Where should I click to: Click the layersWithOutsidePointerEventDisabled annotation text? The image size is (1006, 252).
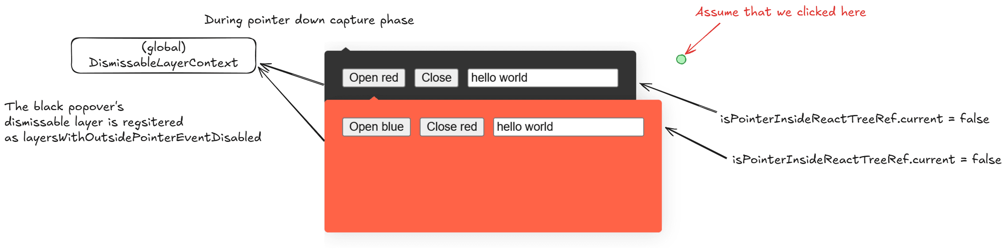132,122
